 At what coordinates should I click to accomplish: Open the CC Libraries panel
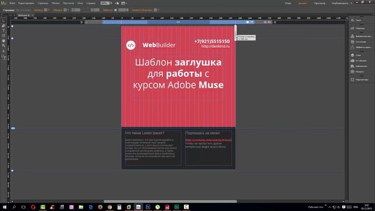[x=352, y=61]
